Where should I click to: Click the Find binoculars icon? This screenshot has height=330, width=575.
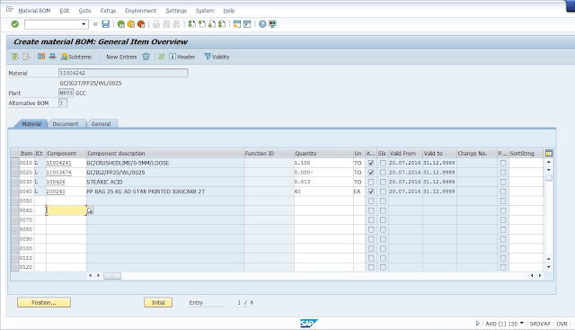point(166,24)
